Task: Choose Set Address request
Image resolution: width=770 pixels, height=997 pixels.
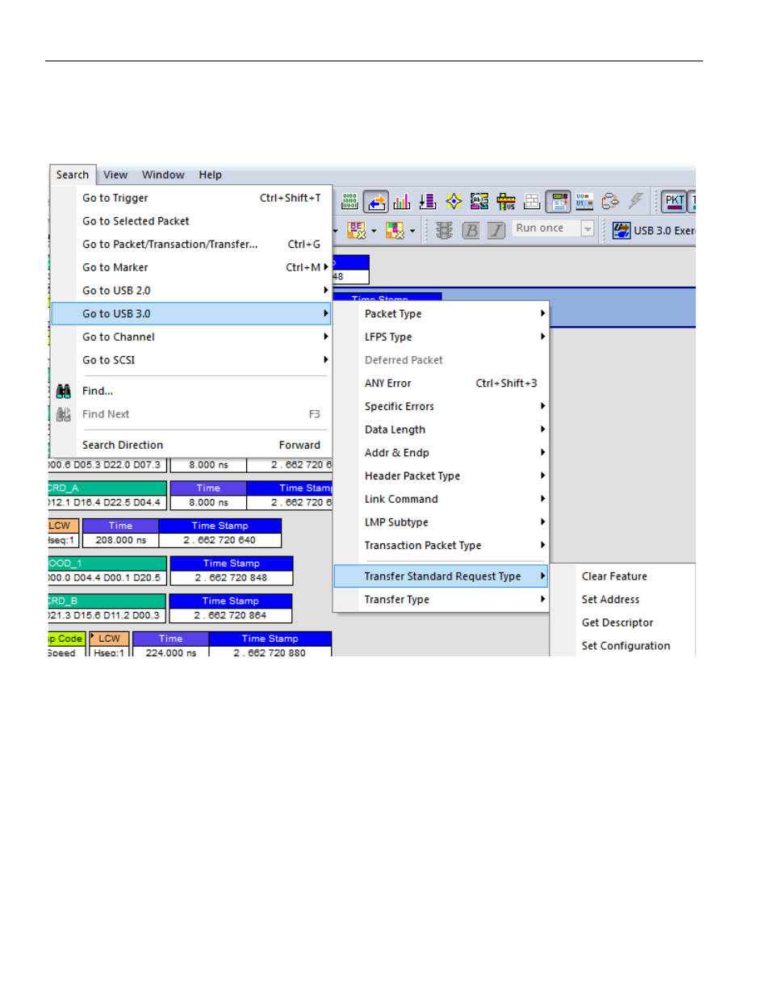Action: 622,600
